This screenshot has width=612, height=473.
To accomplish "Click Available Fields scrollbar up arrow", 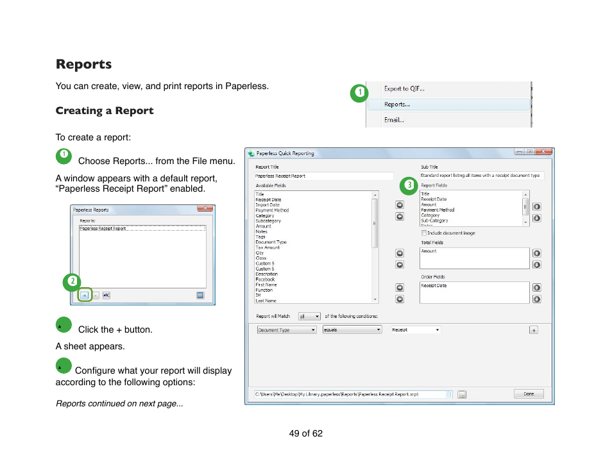I will coord(375,195).
